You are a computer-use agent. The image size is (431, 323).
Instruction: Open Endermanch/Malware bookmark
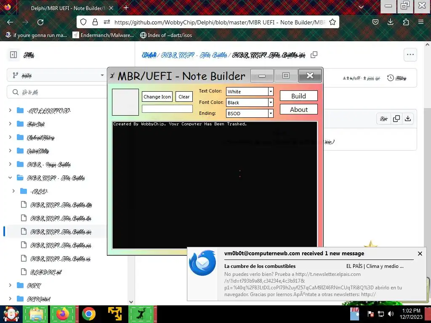click(103, 35)
